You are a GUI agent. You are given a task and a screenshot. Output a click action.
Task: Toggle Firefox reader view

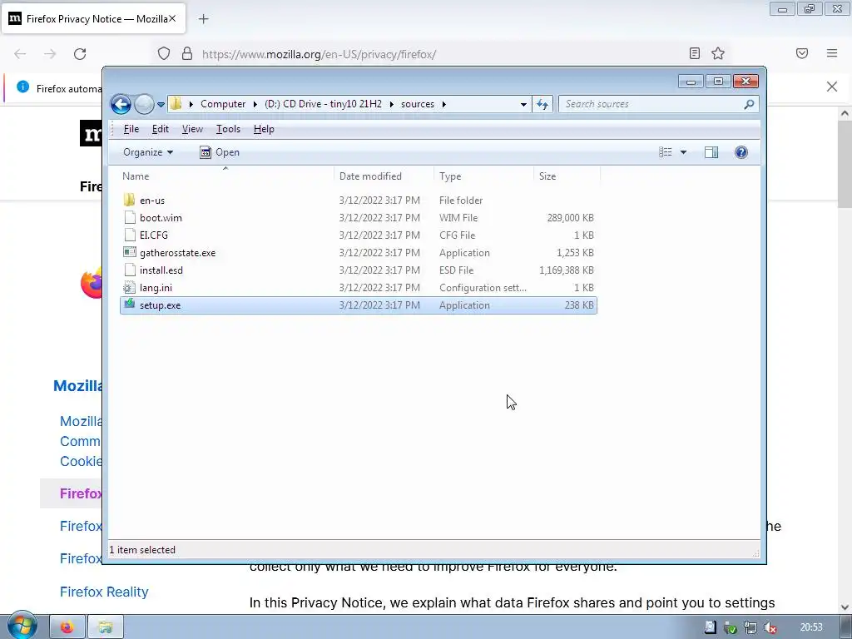[694, 53]
